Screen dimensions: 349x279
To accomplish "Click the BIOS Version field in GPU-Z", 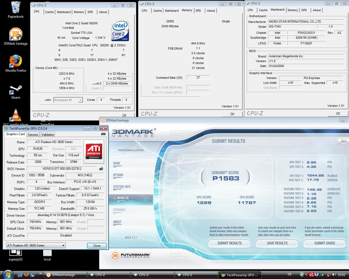I will pos(62,169).
